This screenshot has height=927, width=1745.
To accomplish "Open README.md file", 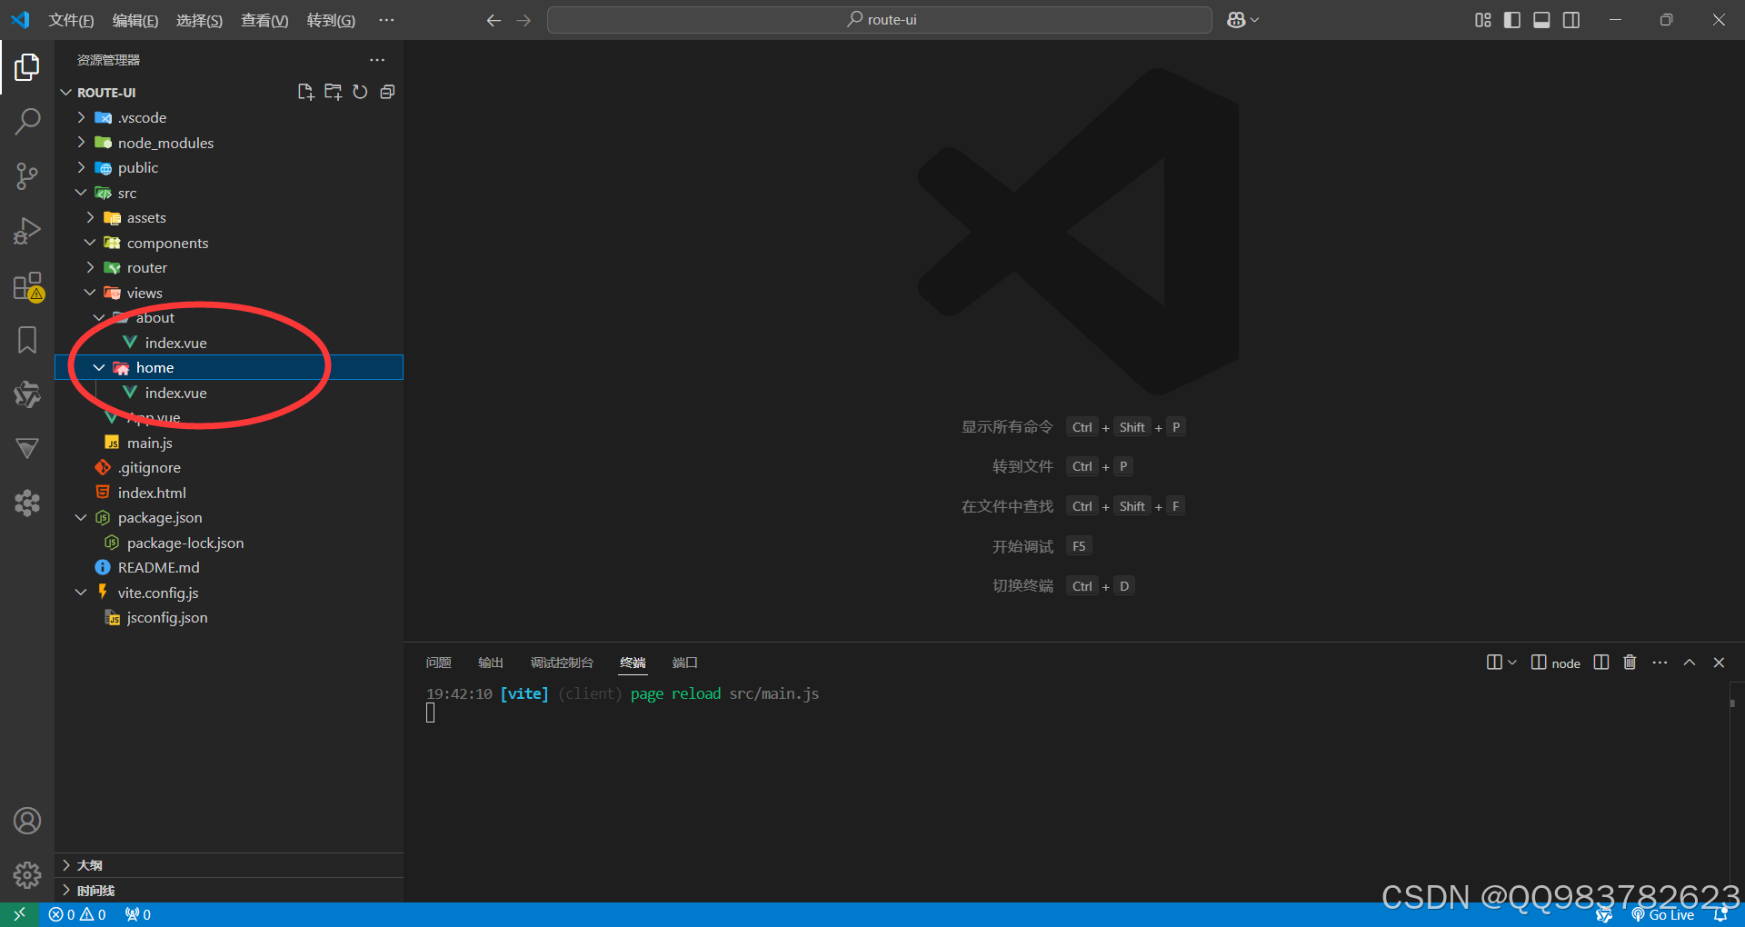I will pyautogui.click(x=229, y=567).
